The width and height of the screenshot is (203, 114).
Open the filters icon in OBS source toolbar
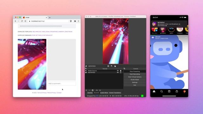coord(112,66)
